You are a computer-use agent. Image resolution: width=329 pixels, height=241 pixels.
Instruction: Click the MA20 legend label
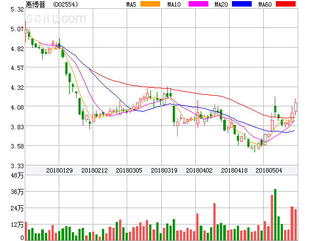pos(221,4)
